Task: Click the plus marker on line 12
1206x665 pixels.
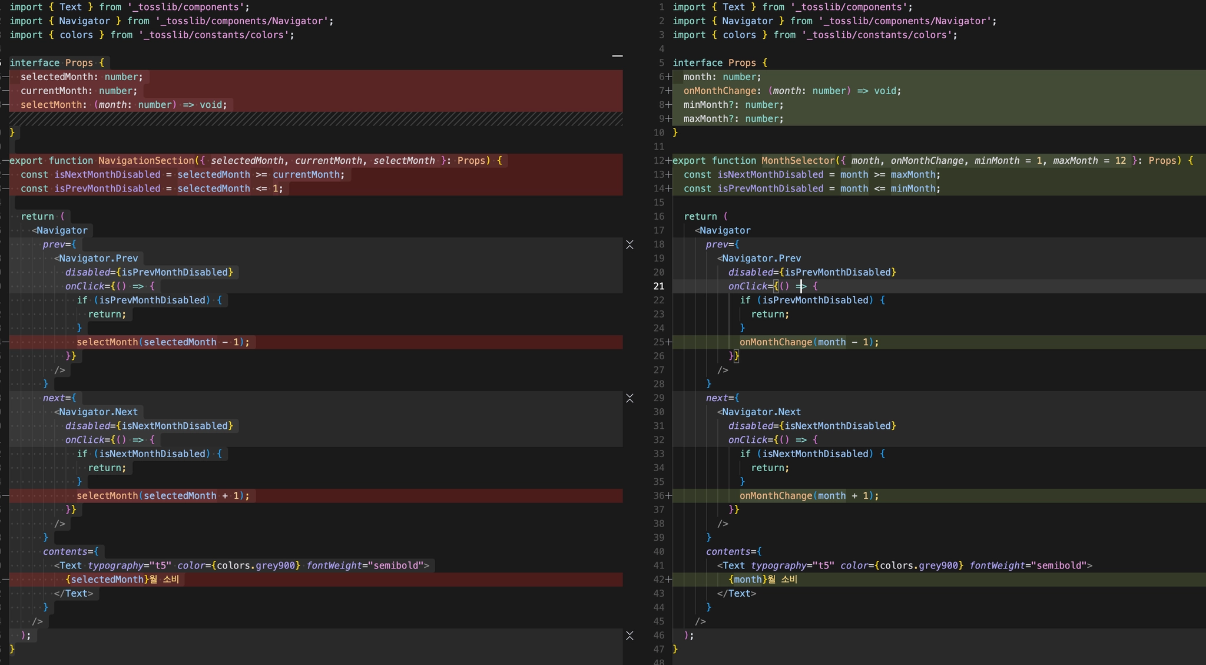Action: tap(668, 161)
